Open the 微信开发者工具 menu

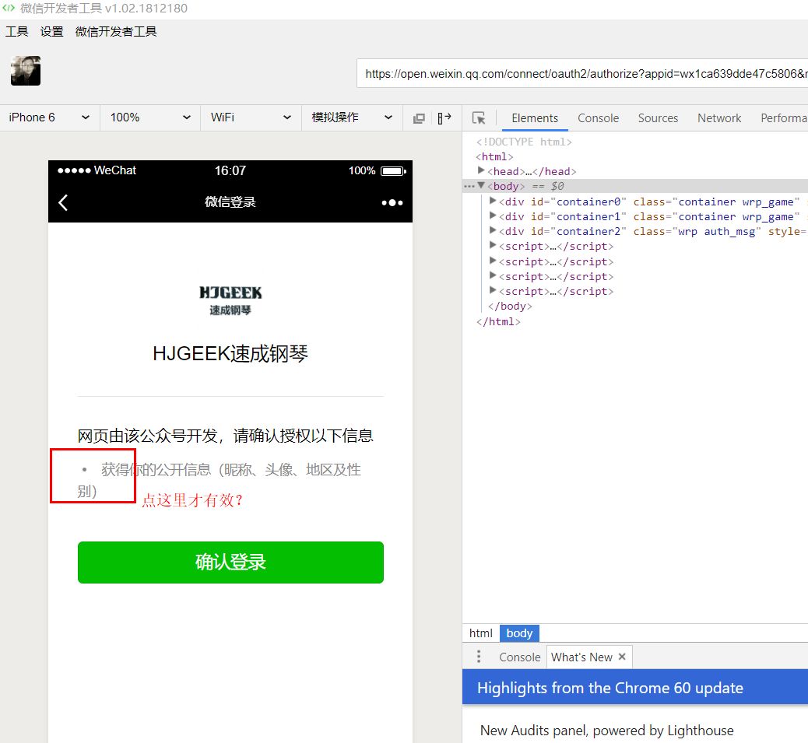coord(116,32)
